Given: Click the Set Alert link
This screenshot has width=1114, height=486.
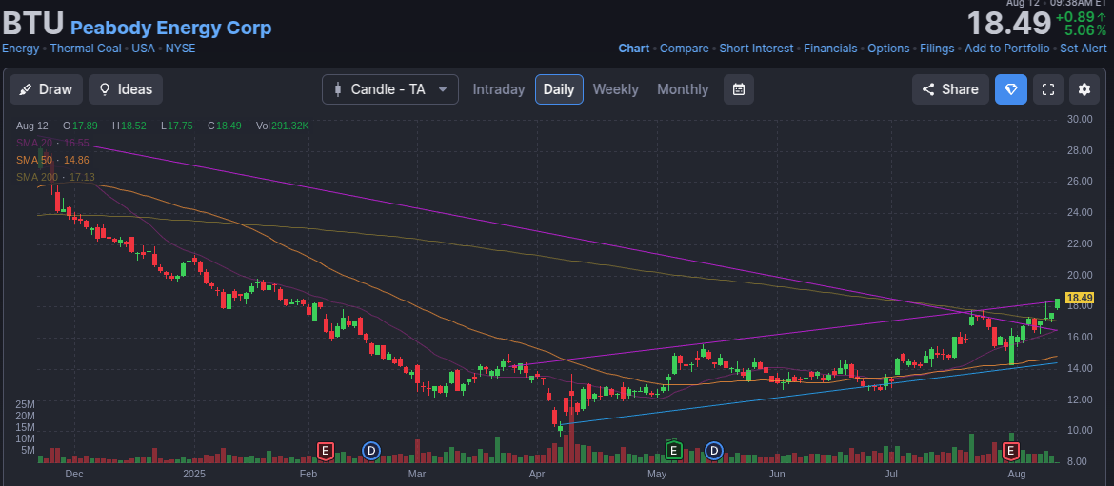Looking at the screenshot, I should pos(1084,49).
